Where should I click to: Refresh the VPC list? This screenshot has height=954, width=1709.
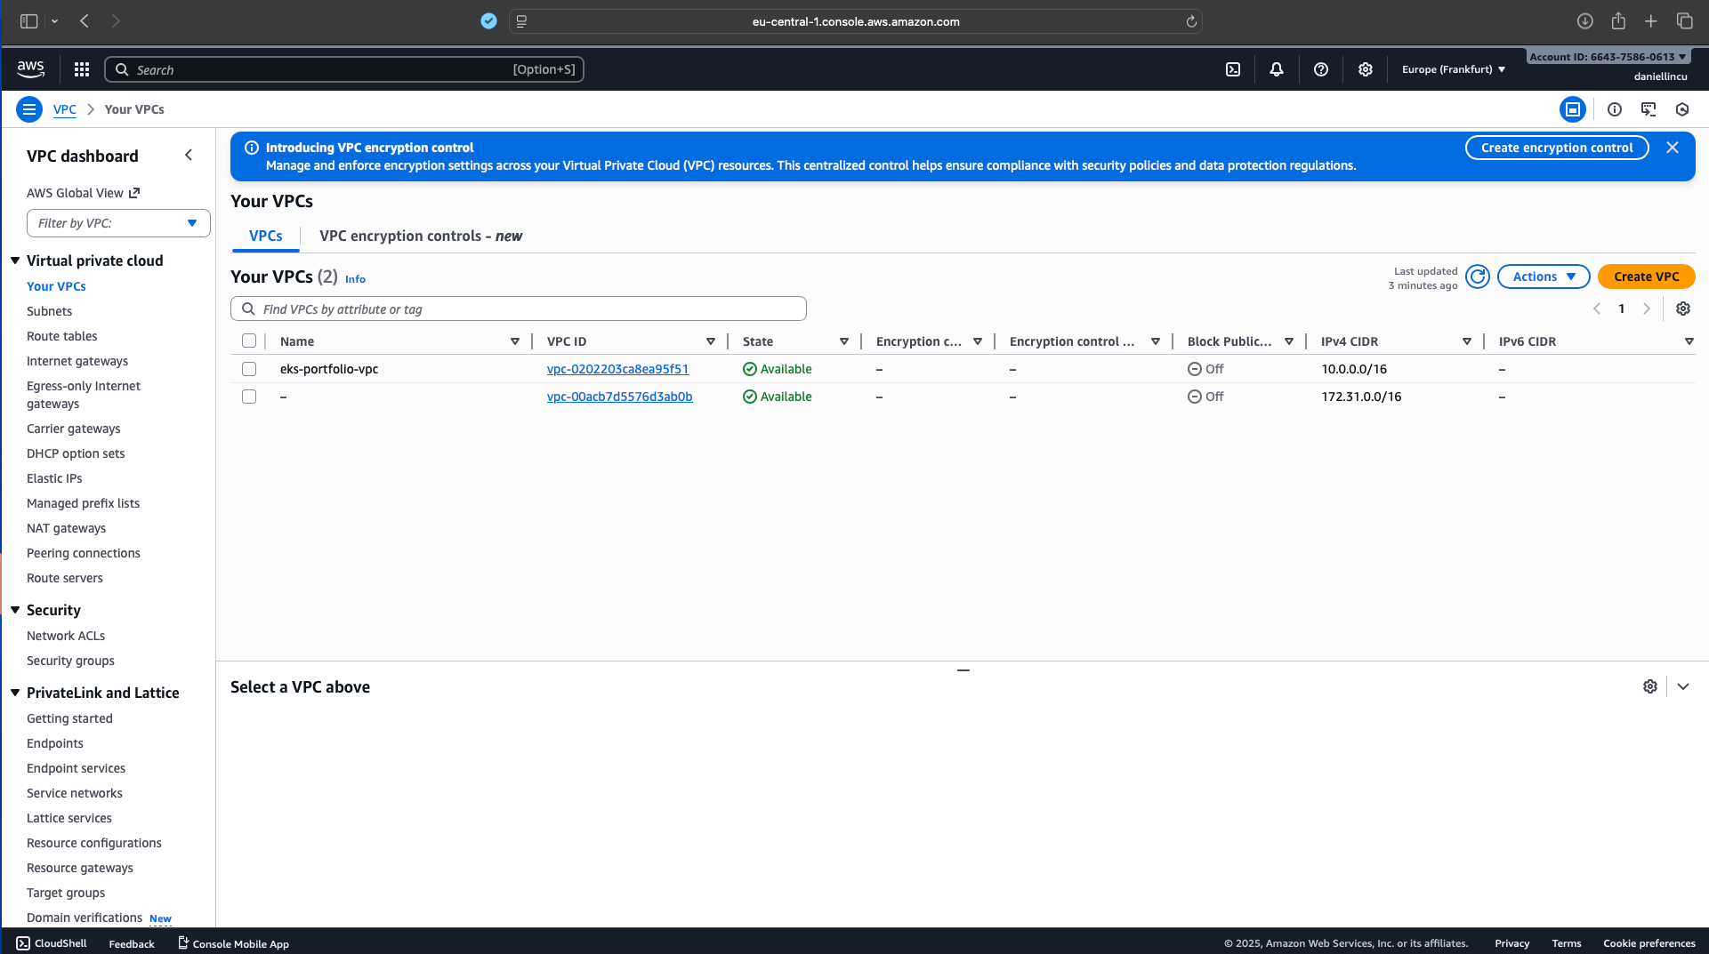click(1478, 277)
